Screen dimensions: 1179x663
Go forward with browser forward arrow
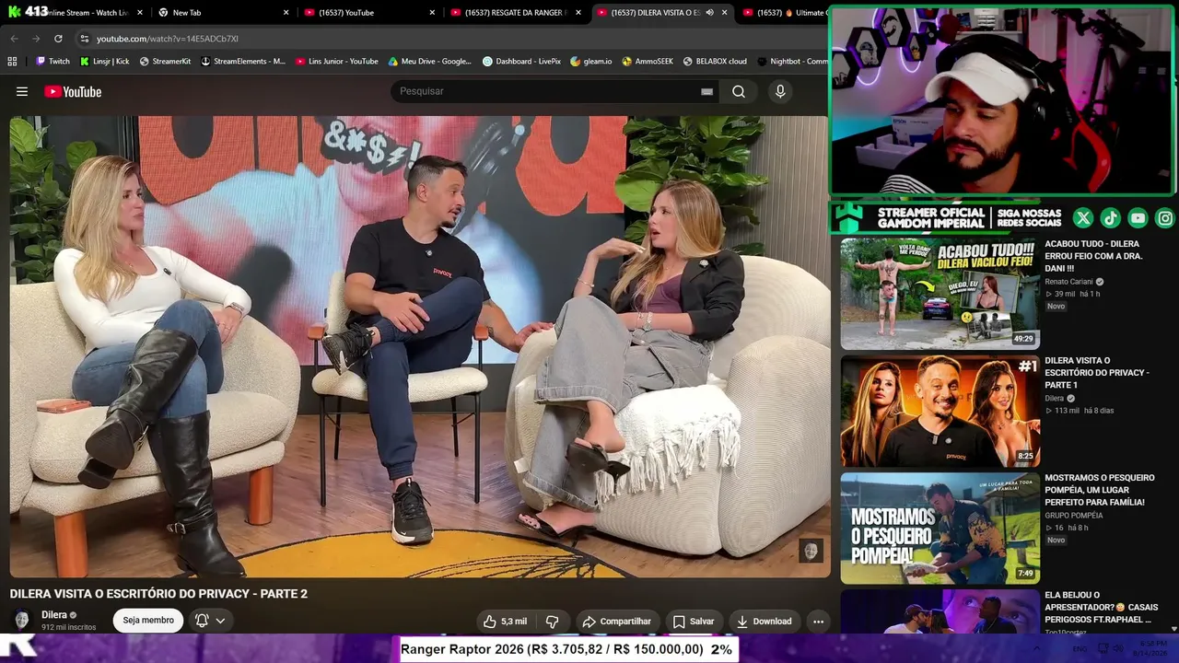[x=36, y=39]
